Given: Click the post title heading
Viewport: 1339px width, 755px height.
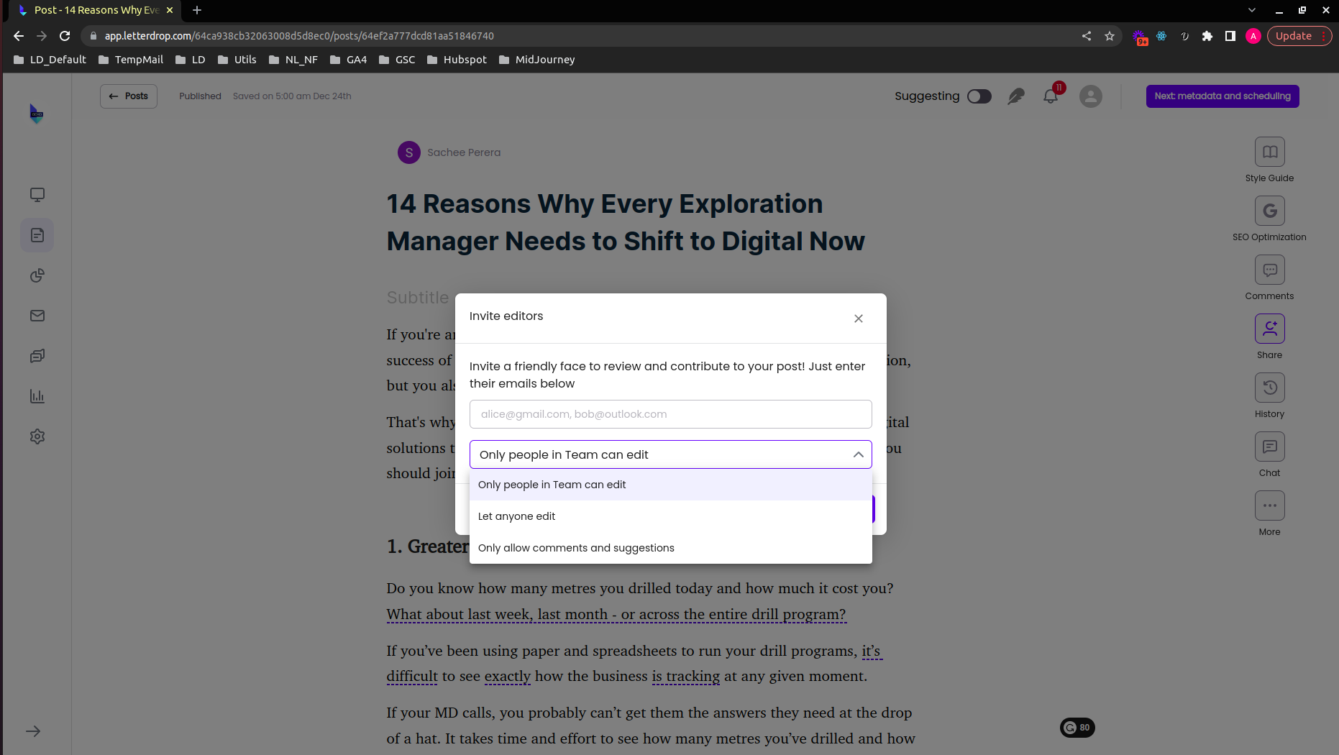Looking at the screenshot, I should tap(626, 222).
